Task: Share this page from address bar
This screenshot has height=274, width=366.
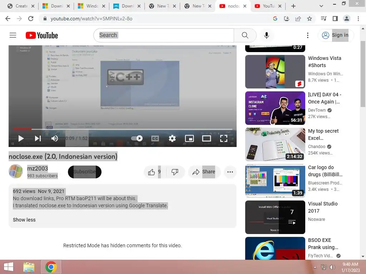Action: [298, 19]
